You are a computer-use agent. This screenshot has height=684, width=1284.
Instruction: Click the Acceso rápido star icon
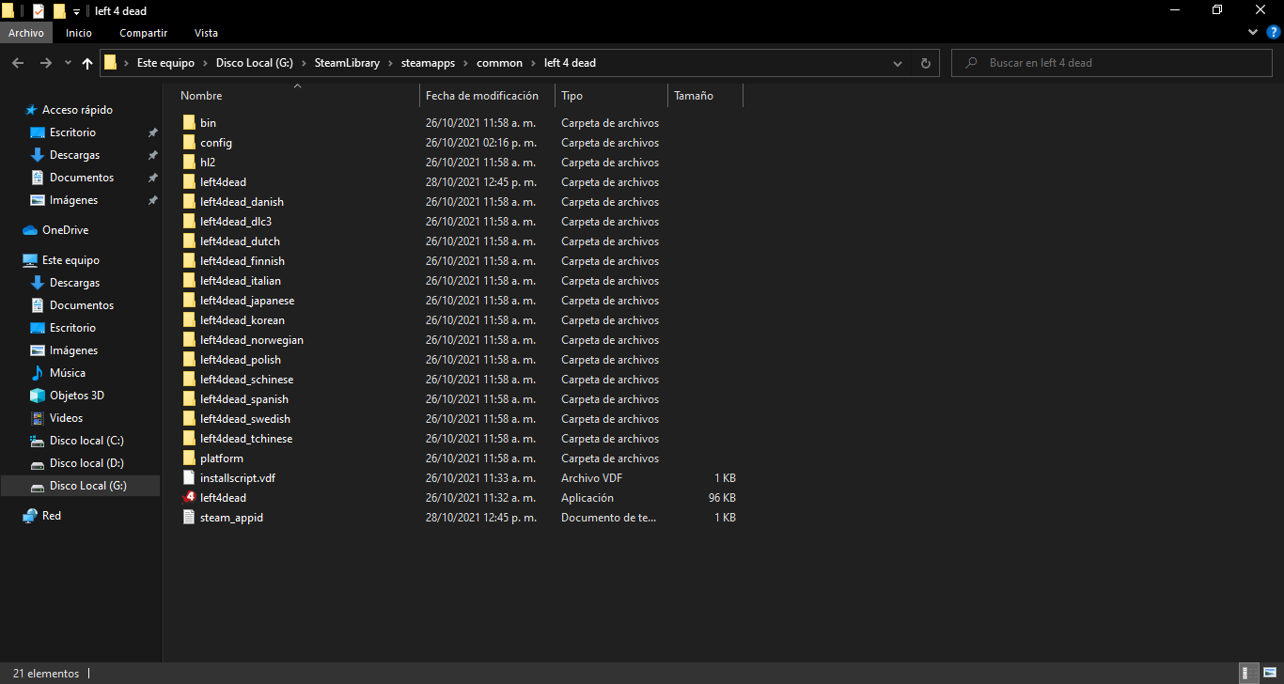30,110
